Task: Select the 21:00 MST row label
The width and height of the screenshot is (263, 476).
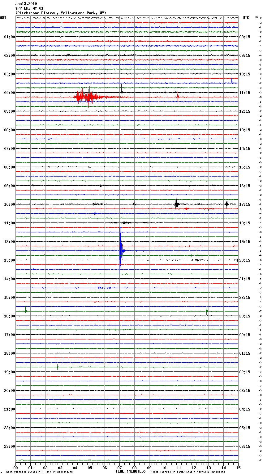Action: pos(9,409)
